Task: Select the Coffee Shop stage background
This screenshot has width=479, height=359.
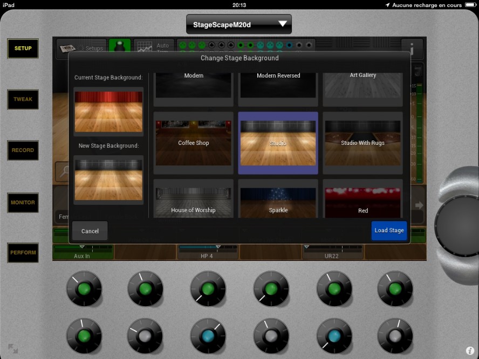Action: 194,143
